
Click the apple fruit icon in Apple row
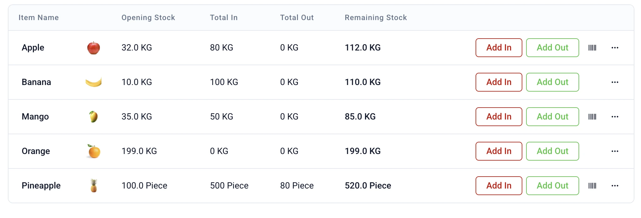point(93,48)
